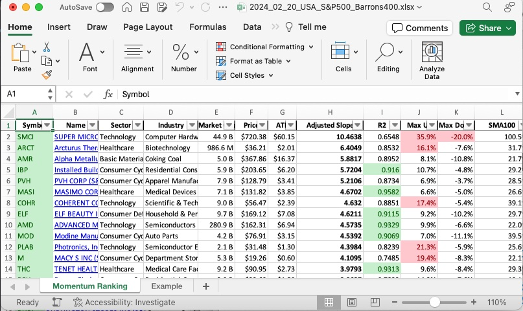Click the formula bar cancel X icon
The height and width of the screenshot is (311, 523).
pyautogui.click(x=69, y=95)
